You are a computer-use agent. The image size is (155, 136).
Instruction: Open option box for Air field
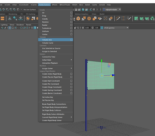click(x=71, y=13)
